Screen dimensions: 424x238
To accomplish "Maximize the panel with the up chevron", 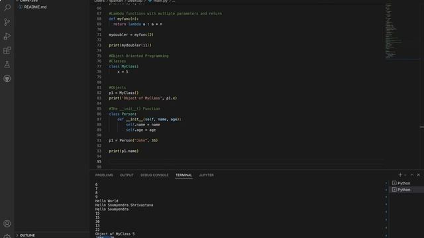I will tap(412, 175).
